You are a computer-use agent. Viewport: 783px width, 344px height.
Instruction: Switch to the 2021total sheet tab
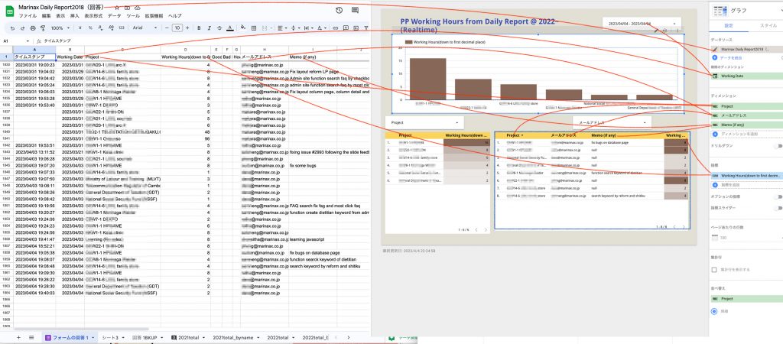(188, 337)
